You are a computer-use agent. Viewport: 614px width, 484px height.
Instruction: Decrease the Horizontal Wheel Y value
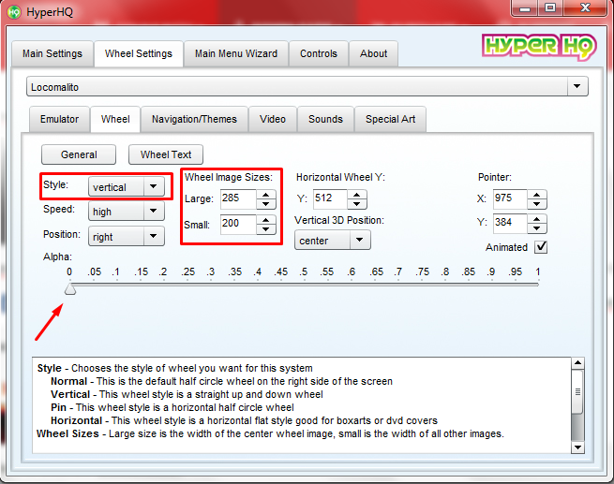tap(357, 204)
